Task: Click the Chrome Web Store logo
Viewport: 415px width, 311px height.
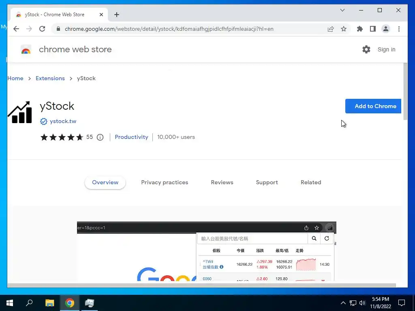Action: 26,49
